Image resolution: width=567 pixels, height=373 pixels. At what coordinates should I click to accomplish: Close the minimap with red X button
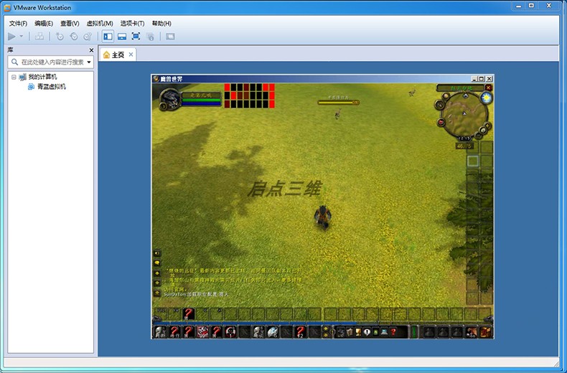(489, 88)
